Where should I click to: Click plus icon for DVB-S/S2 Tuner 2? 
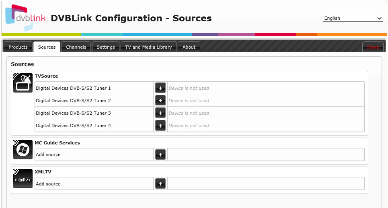click(x=160, y=100)
